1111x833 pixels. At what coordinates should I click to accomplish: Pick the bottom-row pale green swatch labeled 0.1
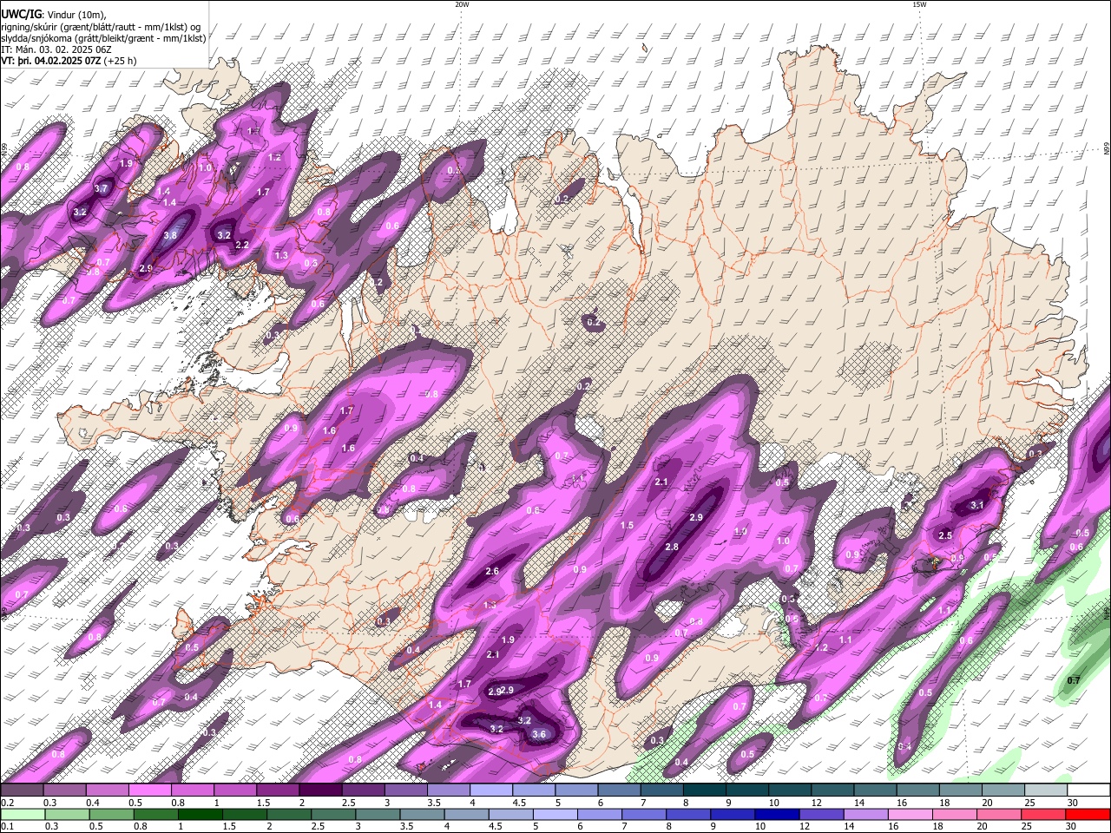pyautogui.click(x=23, y=814)
